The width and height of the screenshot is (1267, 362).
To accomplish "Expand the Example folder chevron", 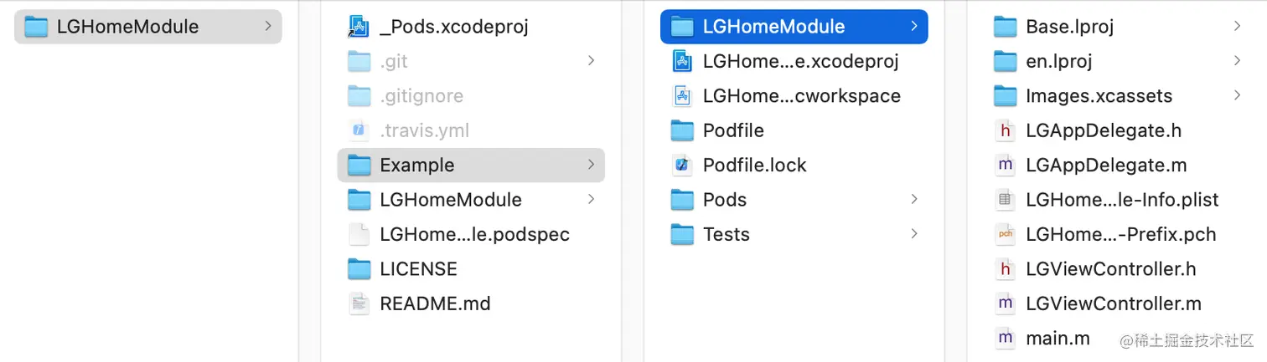I will pos(591,165).
